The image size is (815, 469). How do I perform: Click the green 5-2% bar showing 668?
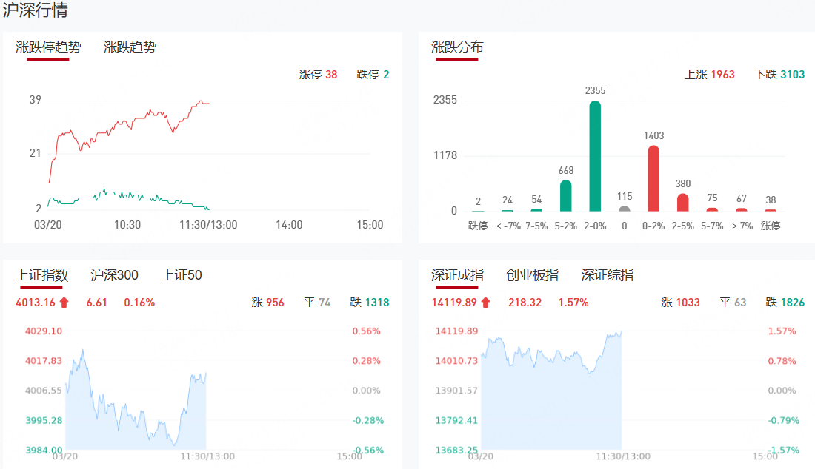565,196
